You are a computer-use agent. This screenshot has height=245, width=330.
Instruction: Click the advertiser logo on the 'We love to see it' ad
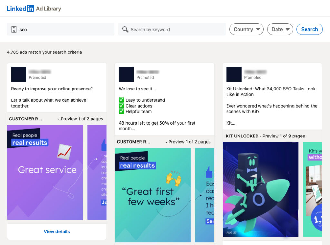point(126,74)
